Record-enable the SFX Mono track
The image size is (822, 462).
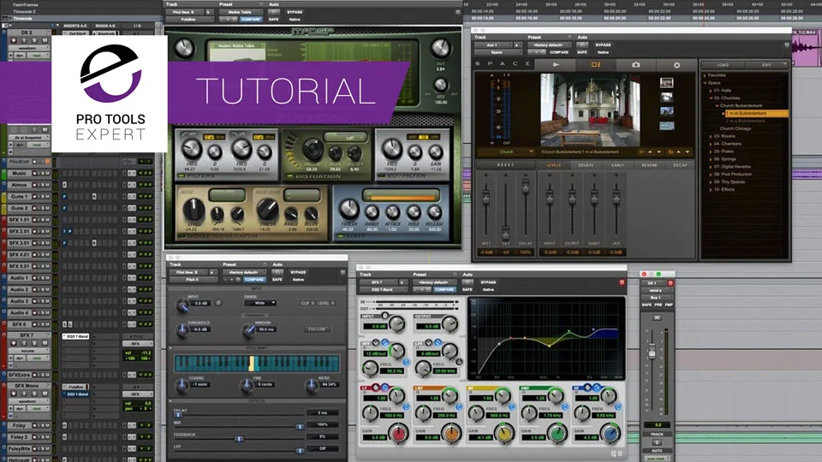click(x=15, y=394)
